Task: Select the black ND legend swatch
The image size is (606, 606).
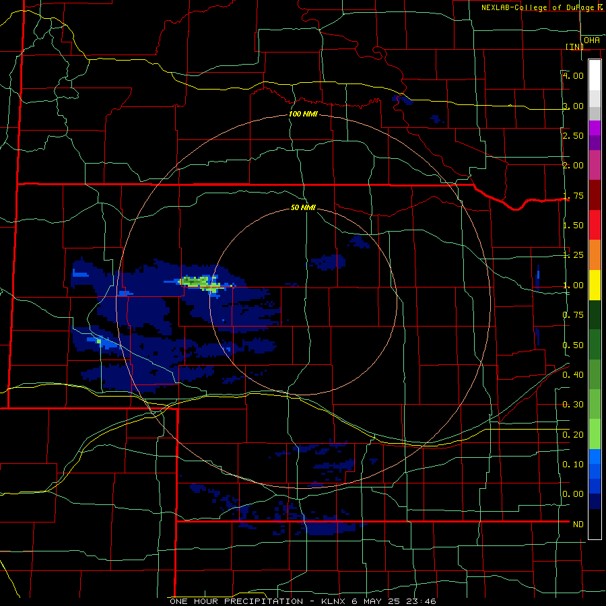Action: 595,524
